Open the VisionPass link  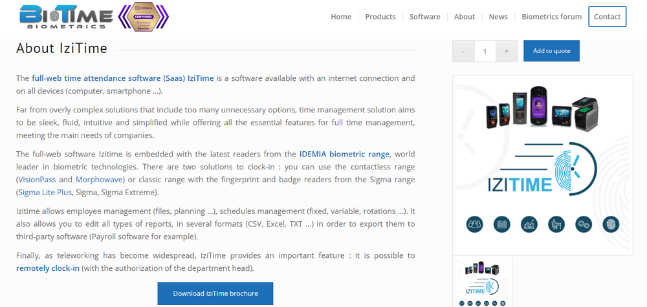tap(37, 180)
